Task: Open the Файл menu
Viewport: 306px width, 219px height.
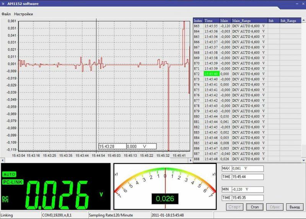Action: [6, 14]
